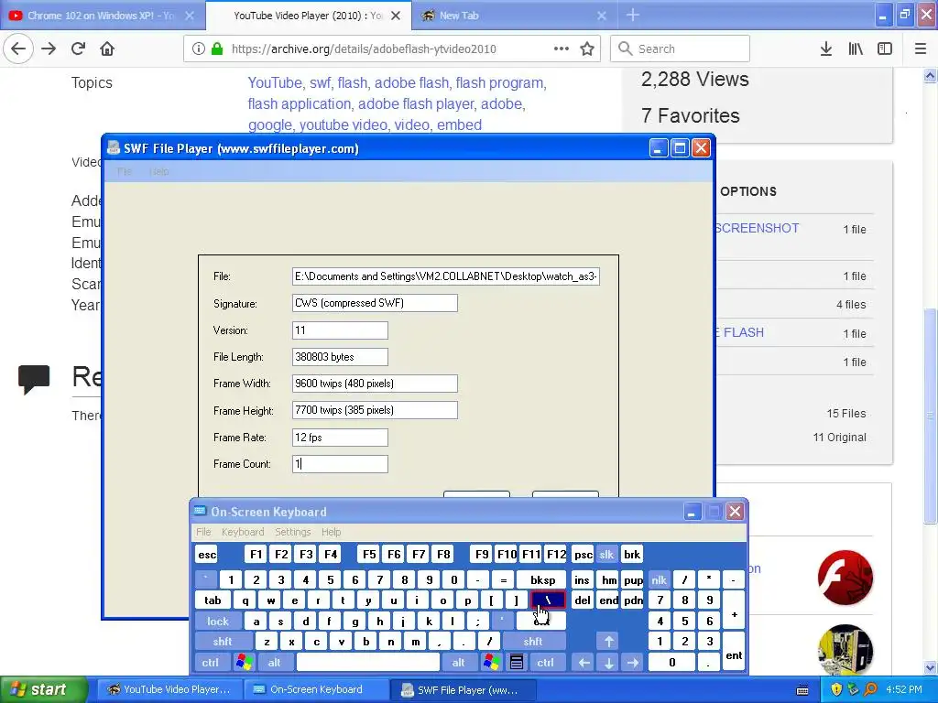Reload the archive.org page
Image resolution: width=938 pixels, height=703 pixels.
(x=78, y=49)
